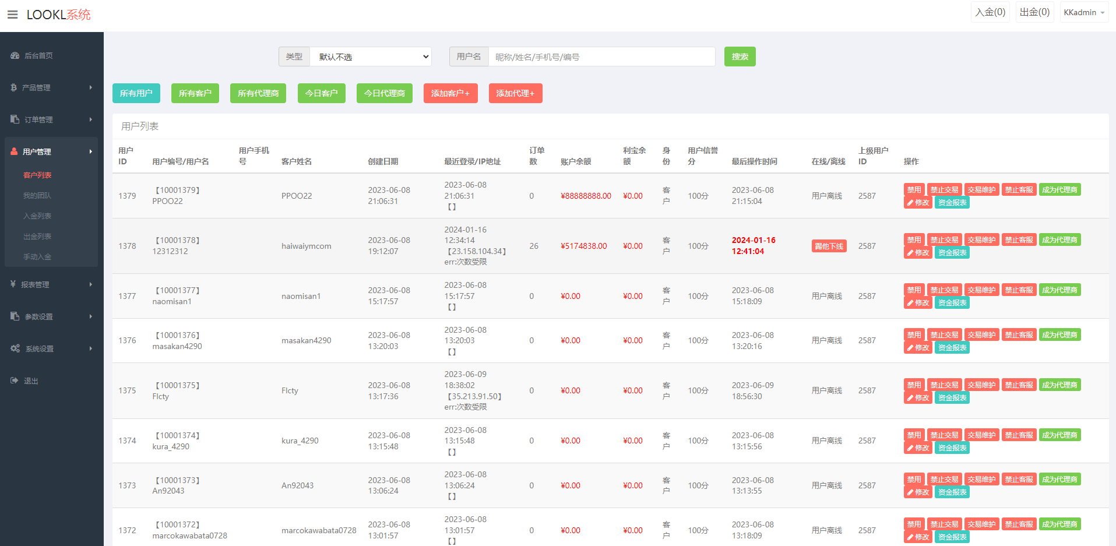Click the 用户名 search input field
This screenshot has width=1116, height=546.
click(x=601, y=57)
